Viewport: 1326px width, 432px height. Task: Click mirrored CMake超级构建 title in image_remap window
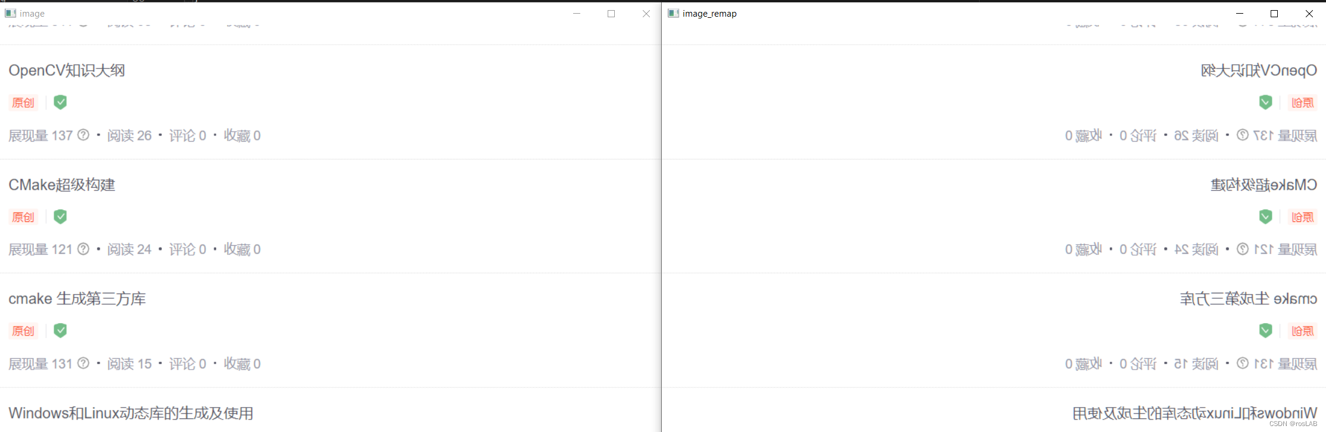1264,184
